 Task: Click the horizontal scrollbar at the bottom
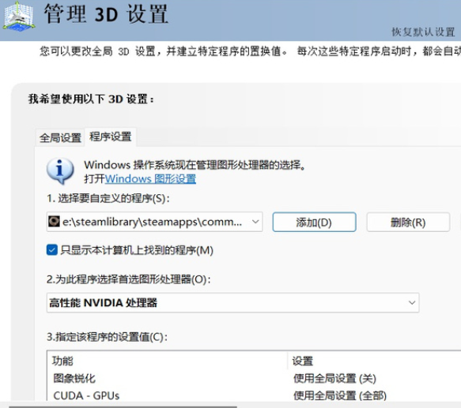pyautogui.click(x=123, y=406)
